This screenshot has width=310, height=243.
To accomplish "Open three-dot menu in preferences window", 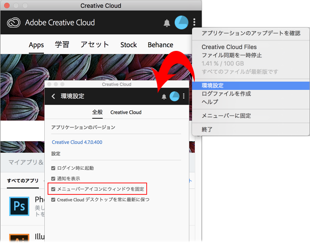I will tap(184, 96).
